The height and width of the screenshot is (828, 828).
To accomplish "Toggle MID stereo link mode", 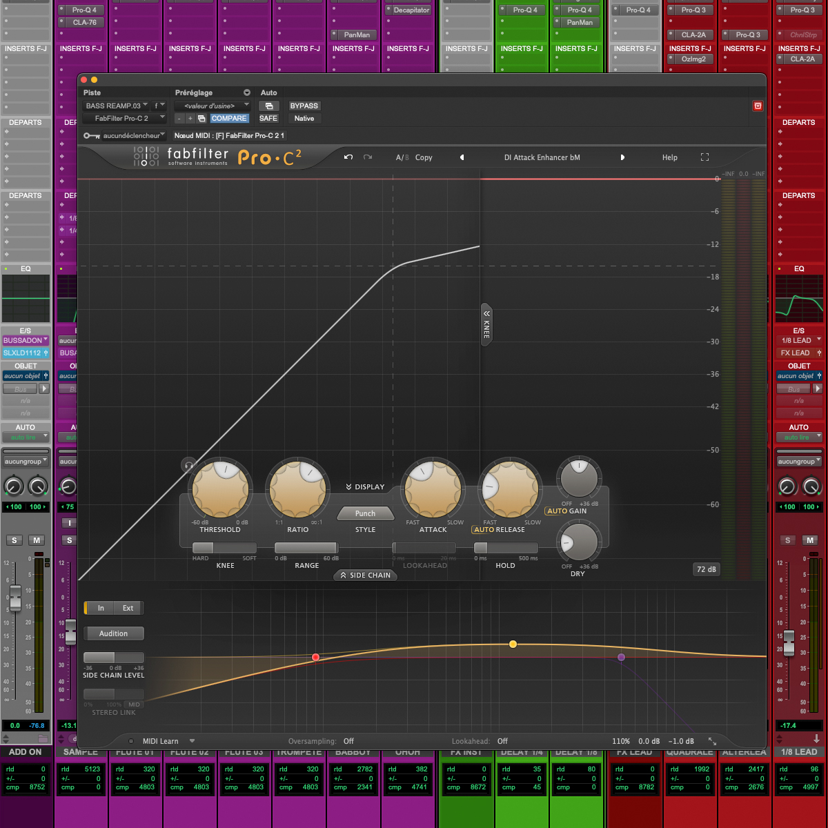I will pyautogui.click(x=134, y=704).
